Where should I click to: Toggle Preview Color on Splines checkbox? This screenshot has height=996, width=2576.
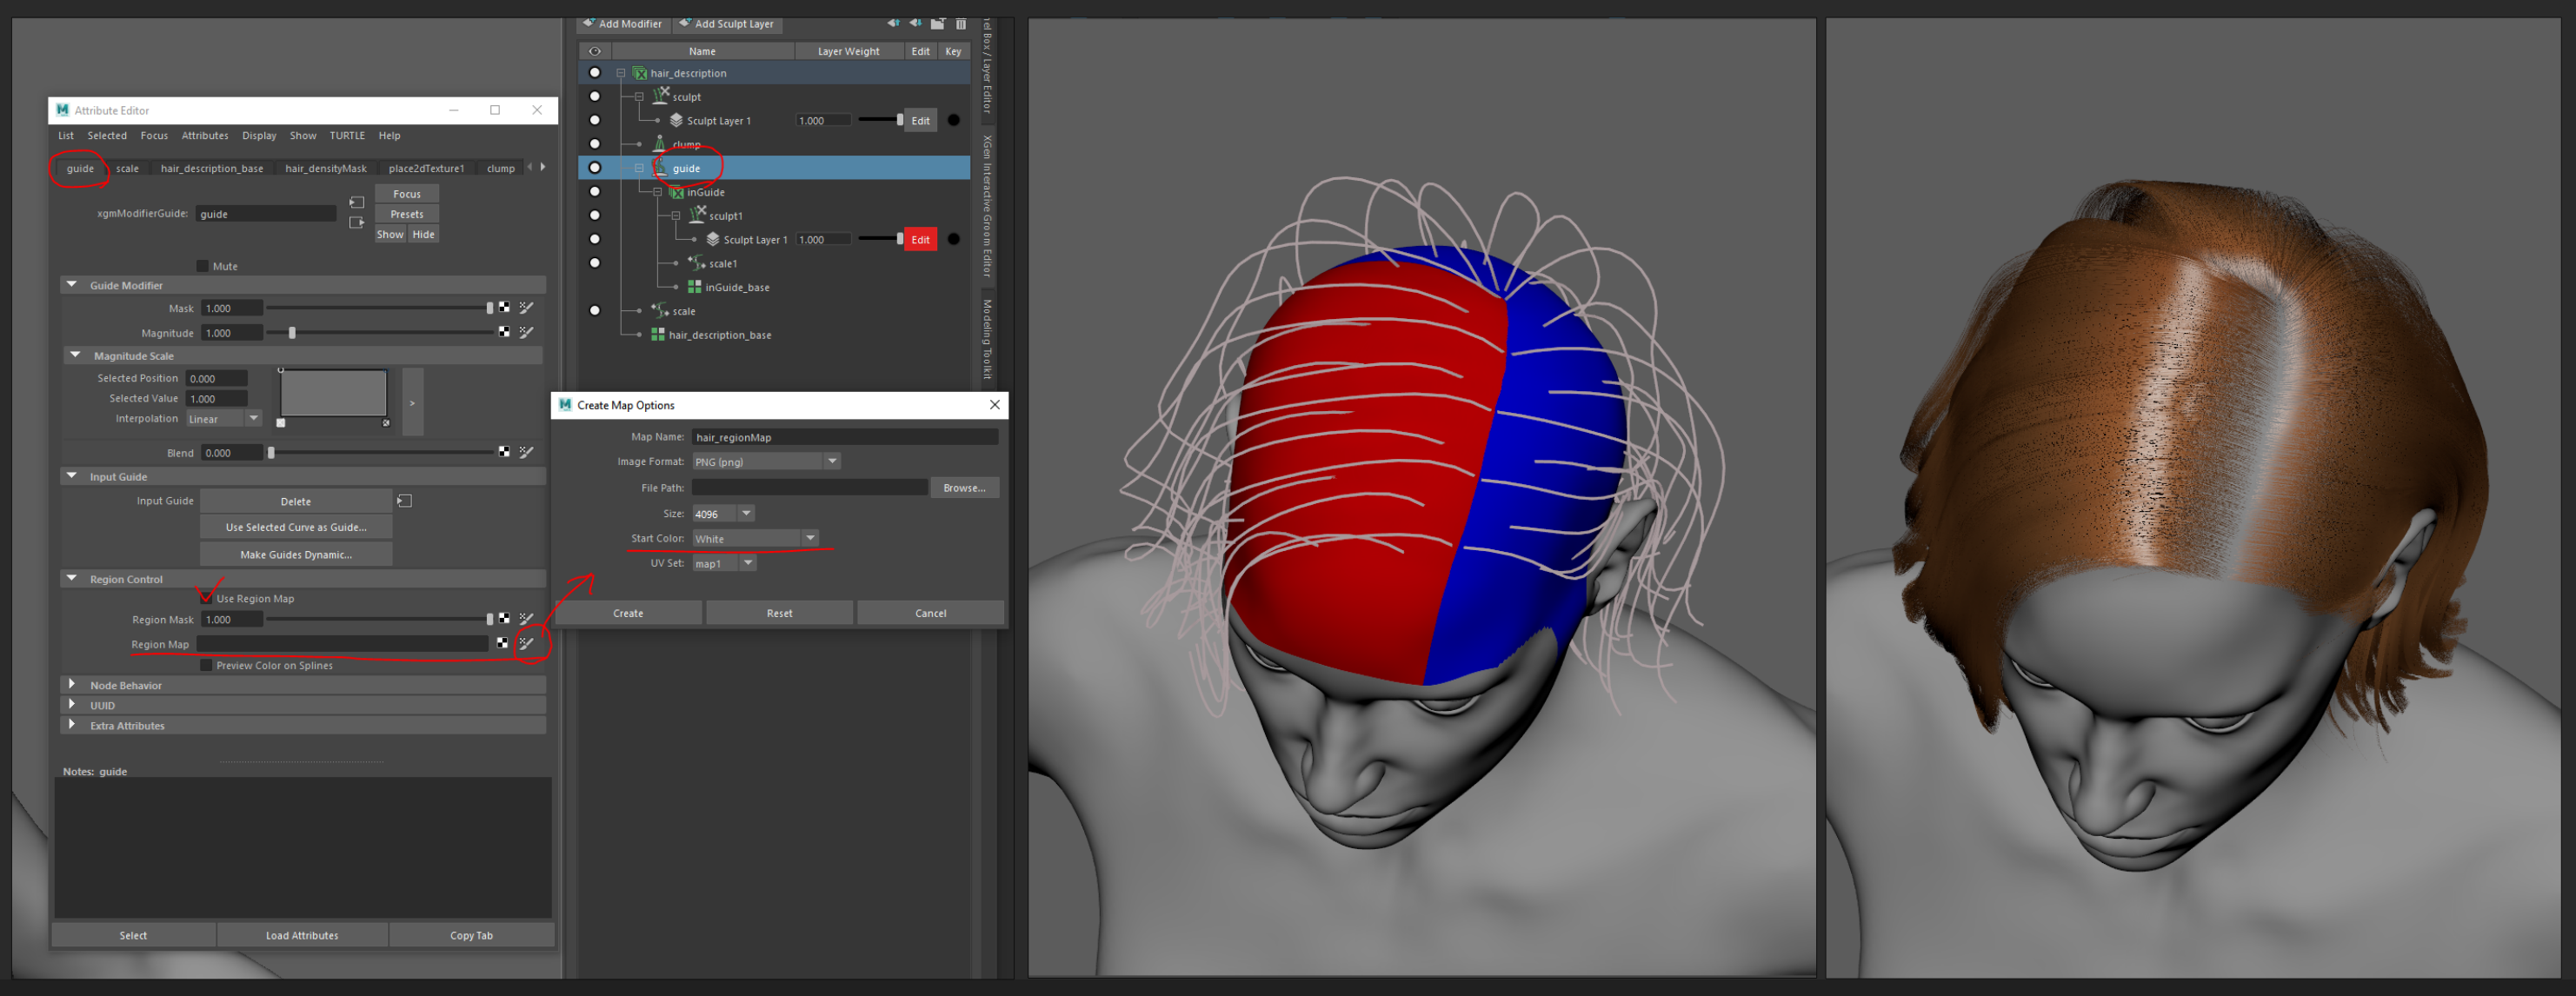pos(206,665)
